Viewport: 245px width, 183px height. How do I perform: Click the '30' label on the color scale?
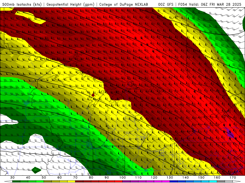12,178
